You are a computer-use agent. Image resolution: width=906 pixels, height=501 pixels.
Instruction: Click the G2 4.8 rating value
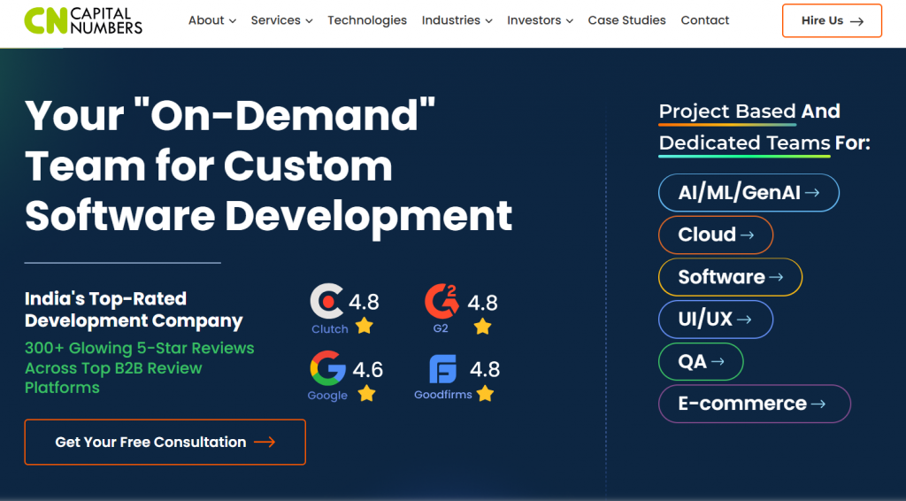(482, 302)
